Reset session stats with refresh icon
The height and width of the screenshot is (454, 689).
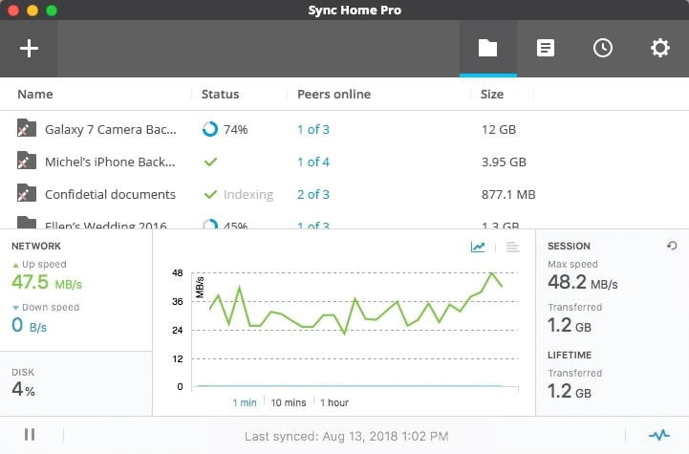point(672,247)
